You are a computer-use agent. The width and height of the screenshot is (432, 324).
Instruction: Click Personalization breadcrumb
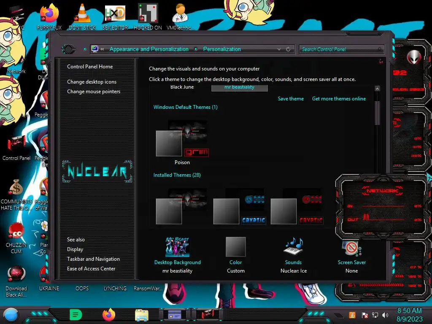pos(222,49)
